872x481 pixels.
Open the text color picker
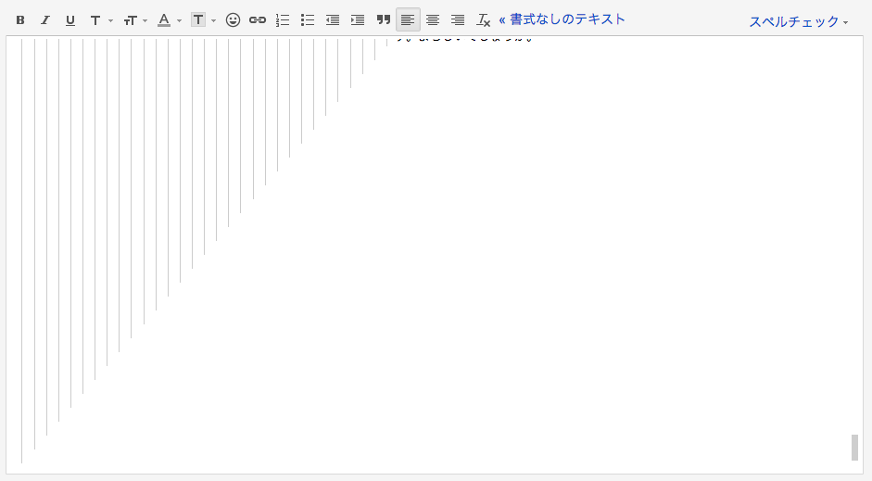[169, 19]
